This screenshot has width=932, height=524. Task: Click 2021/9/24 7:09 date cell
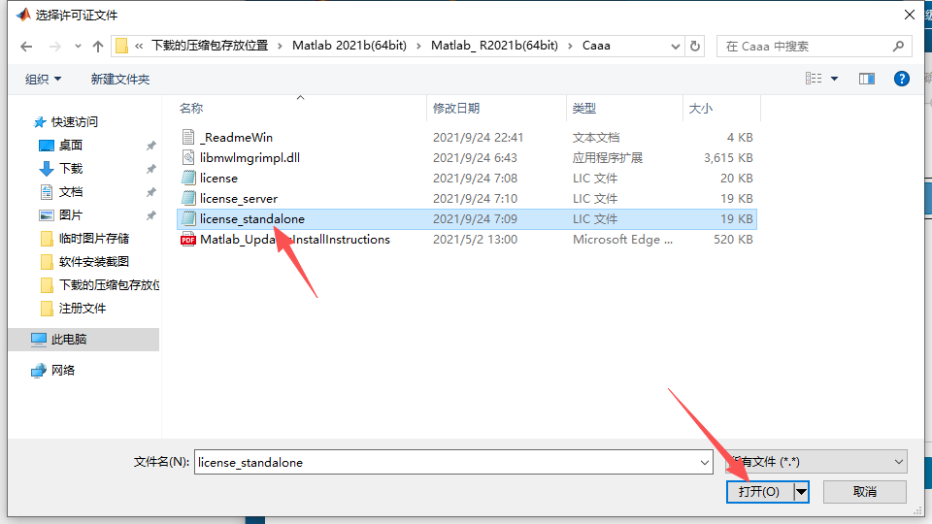[475, 218]
